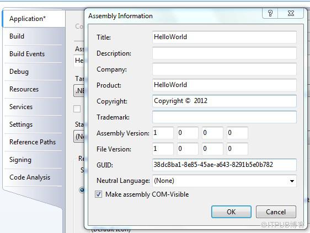310x233 pixels.
Task: Select the partially hidden radio button behind dialog
Action: pos(82,190)
